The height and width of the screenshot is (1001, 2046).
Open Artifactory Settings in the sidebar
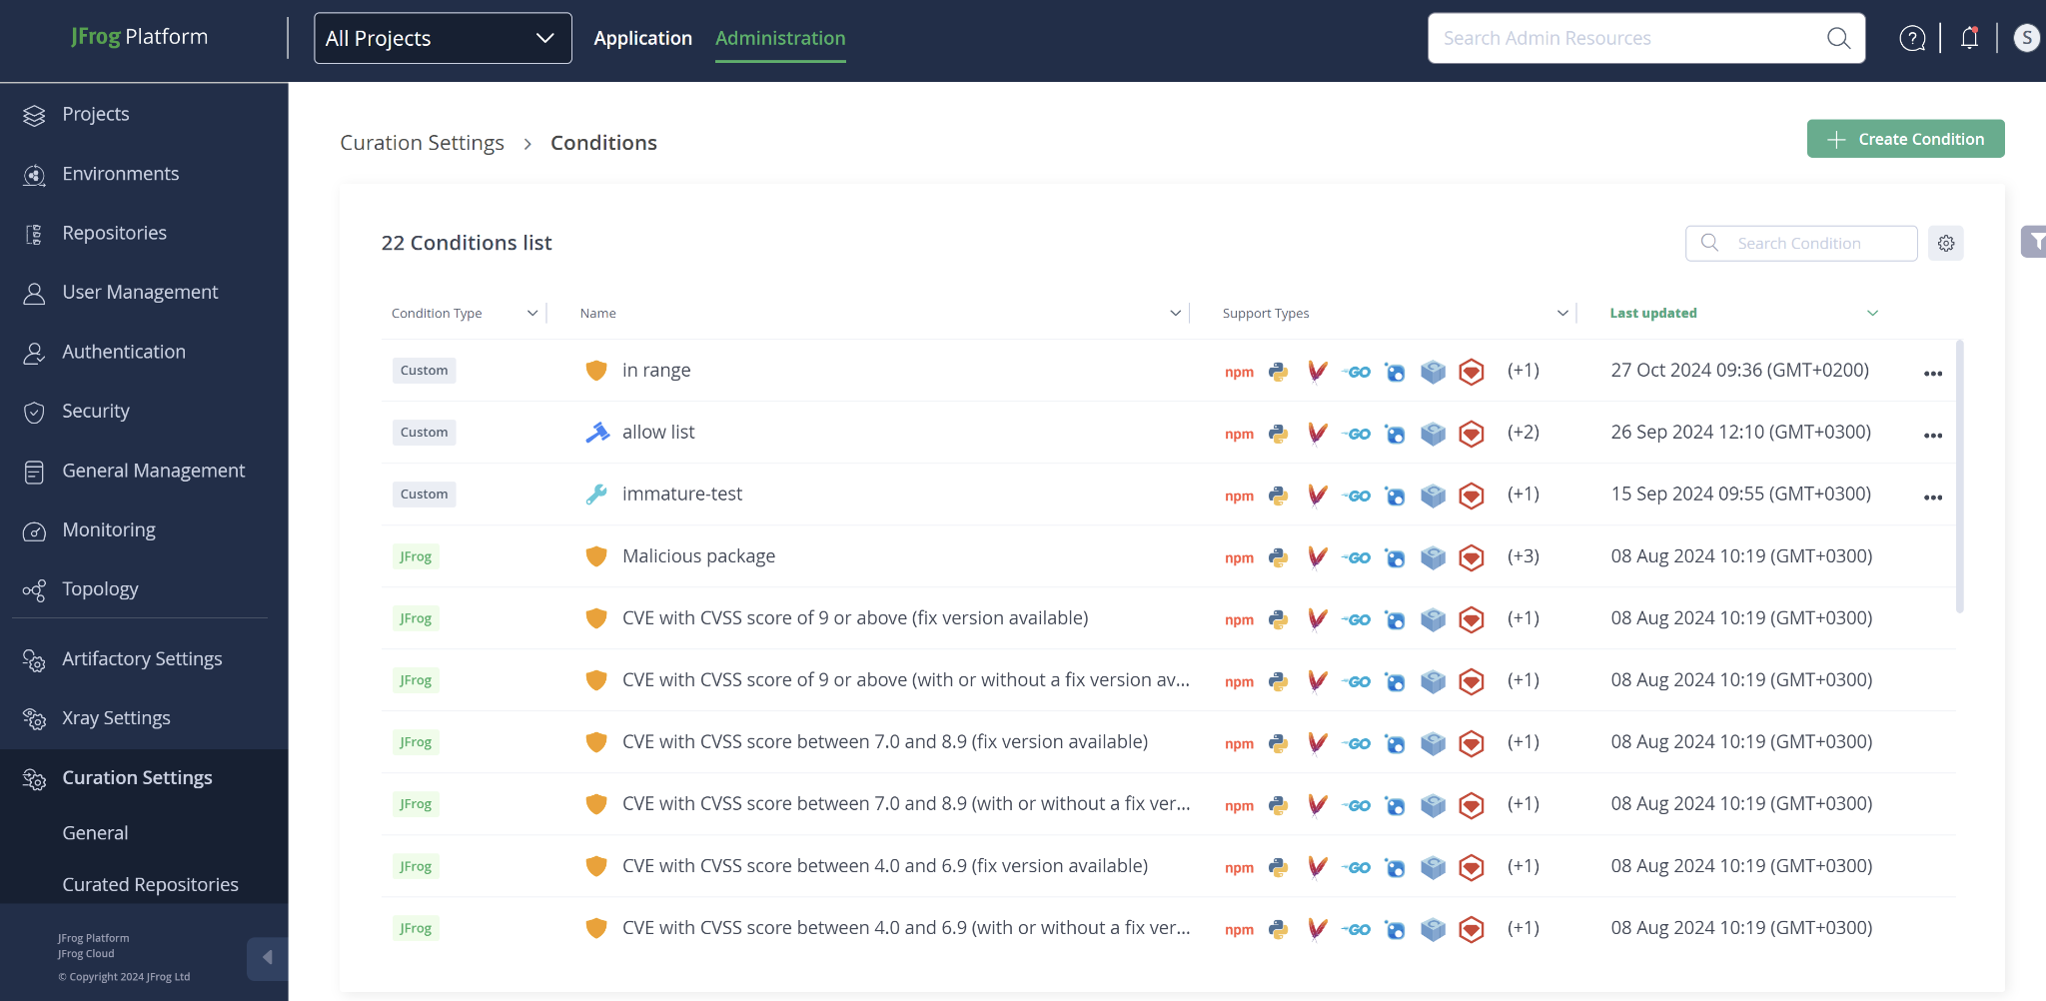144,658
